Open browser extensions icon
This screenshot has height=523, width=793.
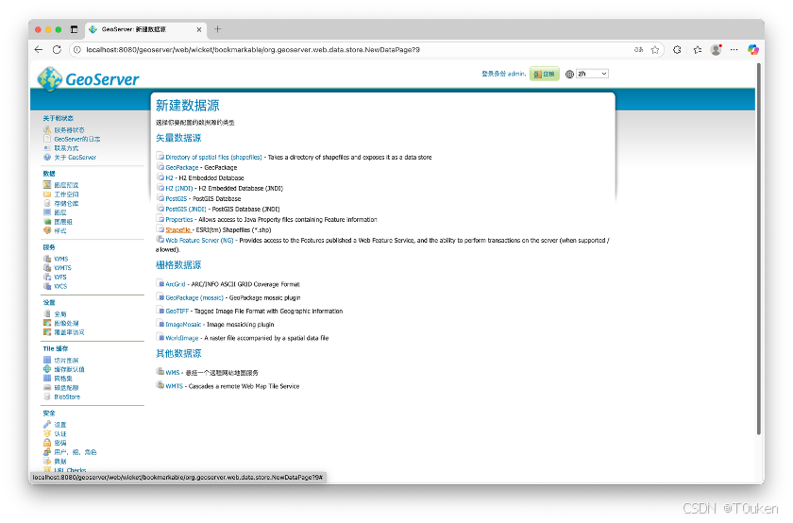tap(677, 50)
